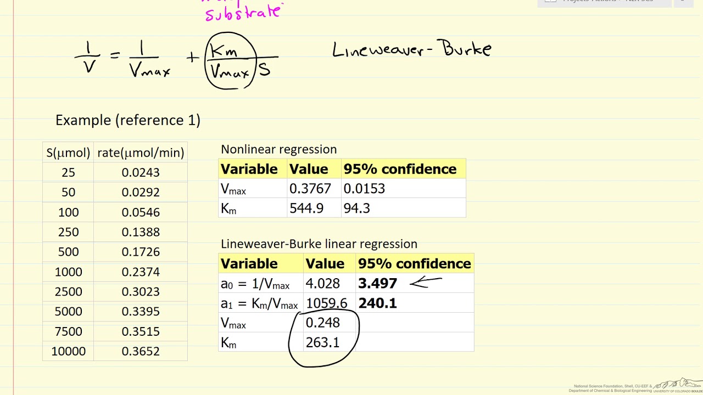The width and height of the screenshot is (703, 395).
Task: Click the rate cell 0.0546
Action: [141, 212]
